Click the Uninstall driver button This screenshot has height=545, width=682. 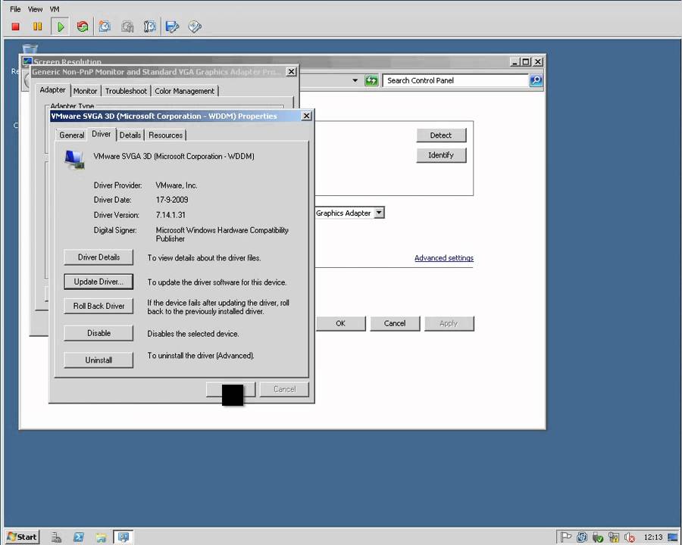pyautogui.click(x=99, y=360)
